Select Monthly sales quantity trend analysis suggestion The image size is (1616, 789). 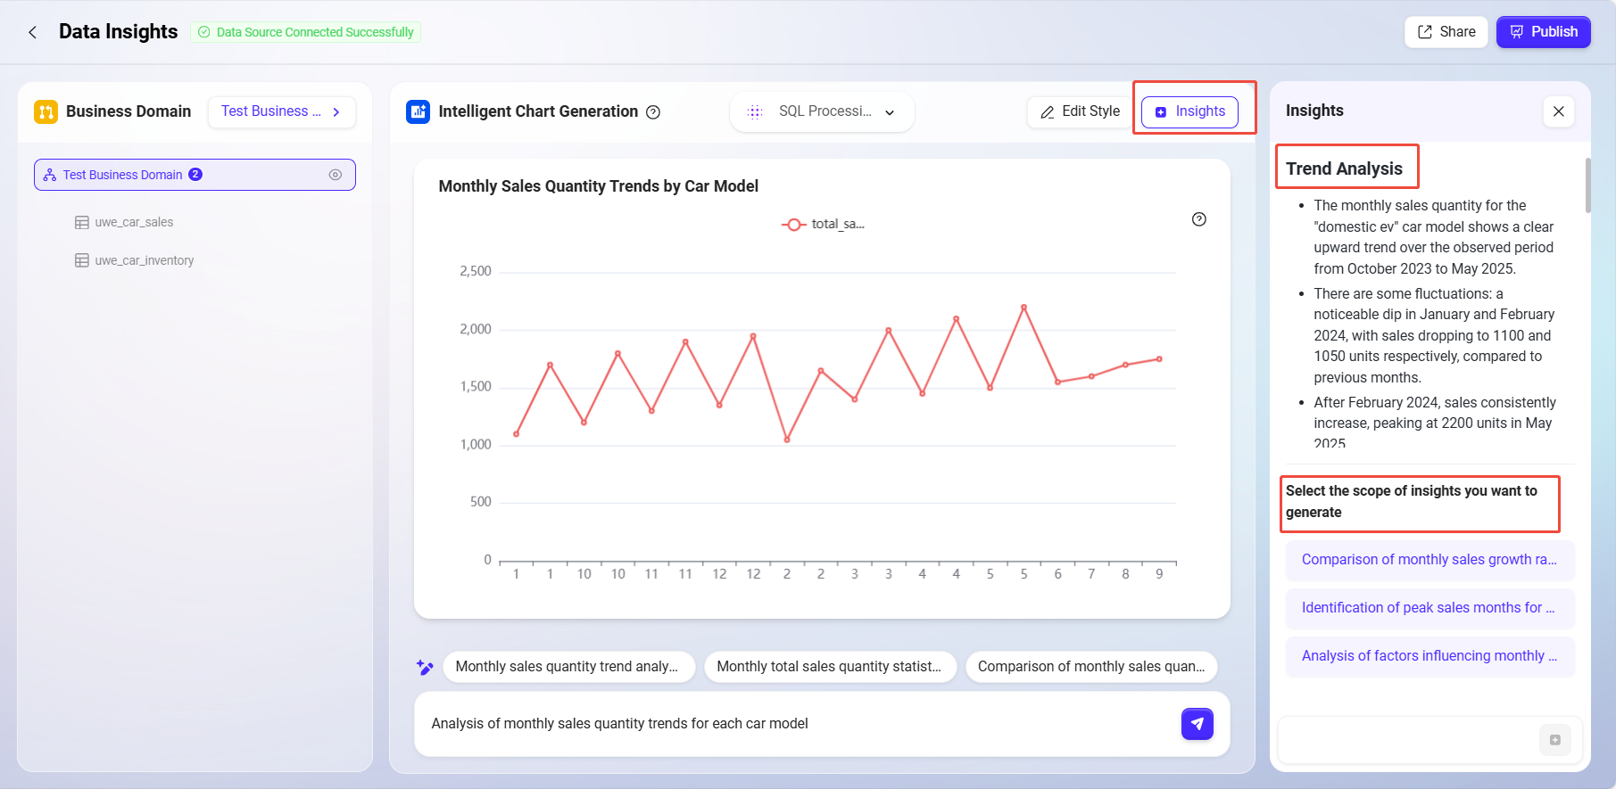coord(568,667)
